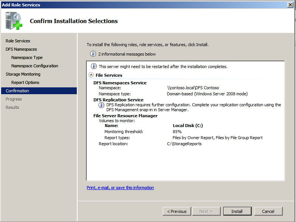The height and width of the screenshot is (222, 296).
Task: Click the File Server Resource Manager heading
Action: pyautogui.click(x=125, y=116)
